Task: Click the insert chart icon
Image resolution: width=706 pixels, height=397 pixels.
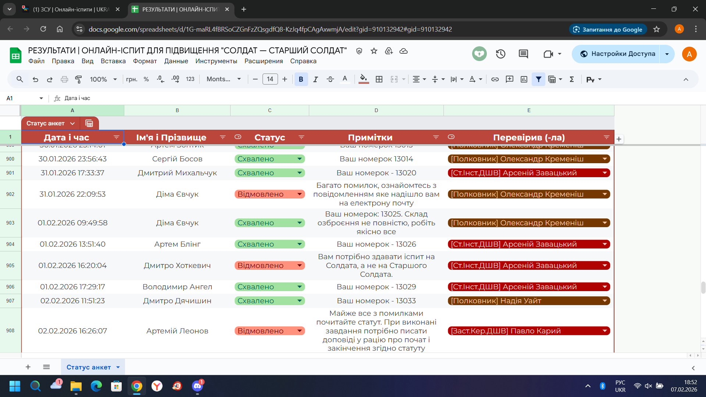Action: click(x=524, y=79)
